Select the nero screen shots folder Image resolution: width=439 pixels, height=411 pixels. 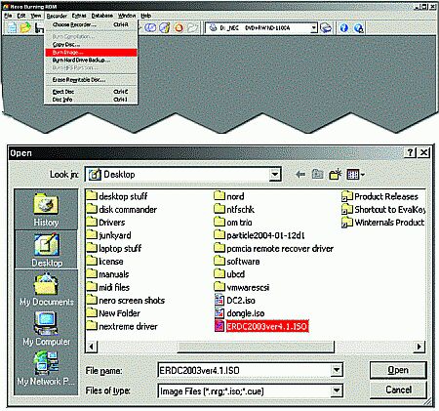(x=126, y=300)
